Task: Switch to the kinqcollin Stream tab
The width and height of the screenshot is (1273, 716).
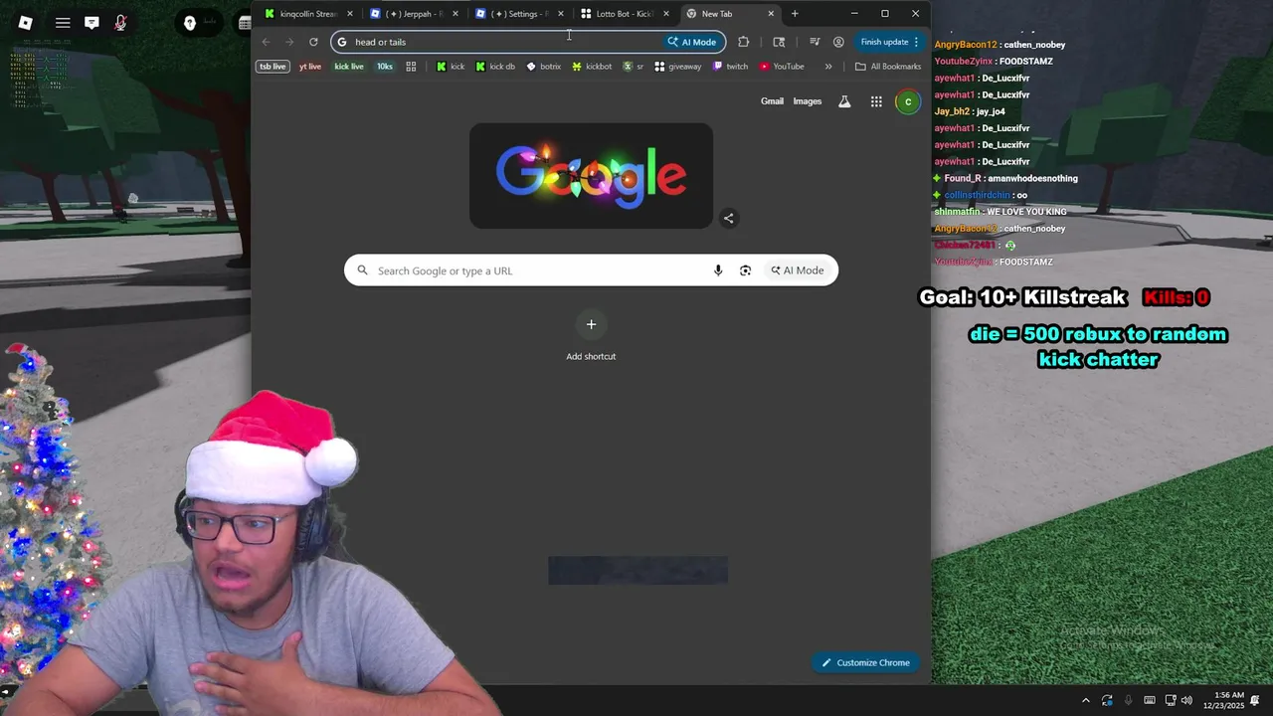Action: click(307, 14)
